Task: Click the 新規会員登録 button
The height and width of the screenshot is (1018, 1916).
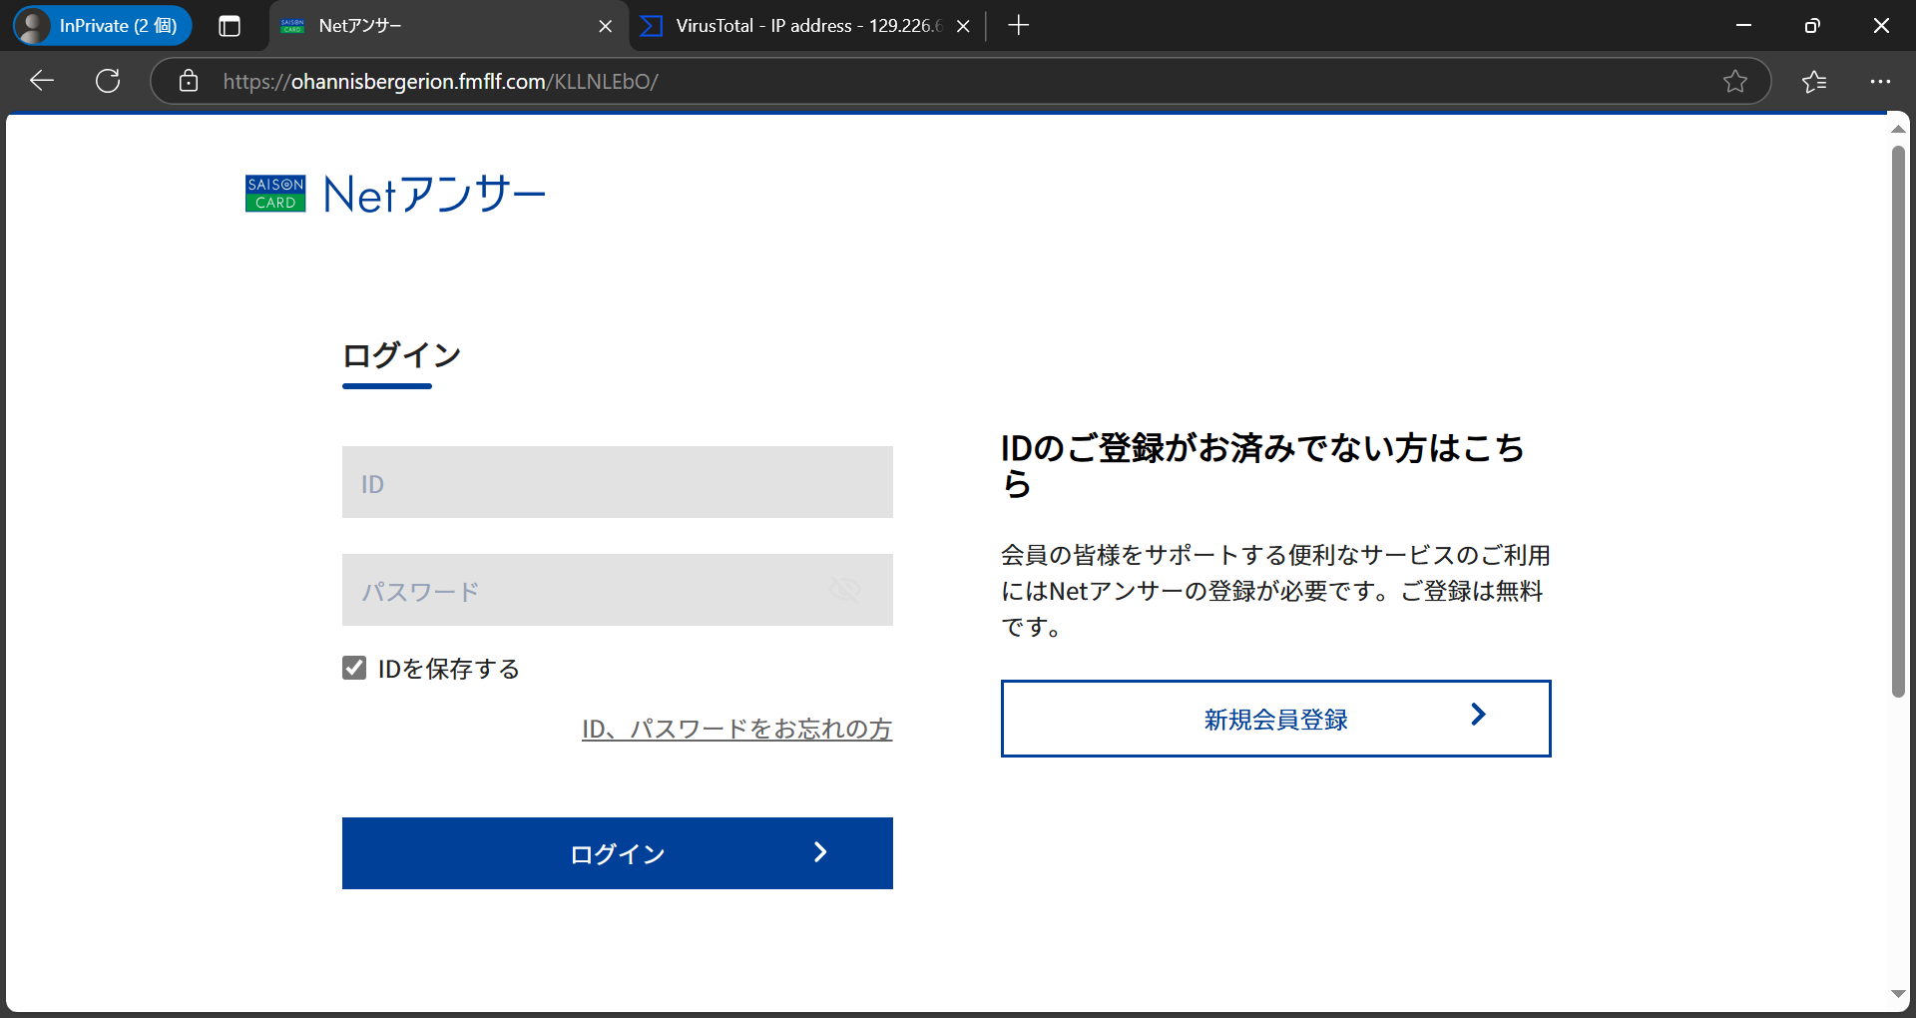Action: coord(1276,719)
